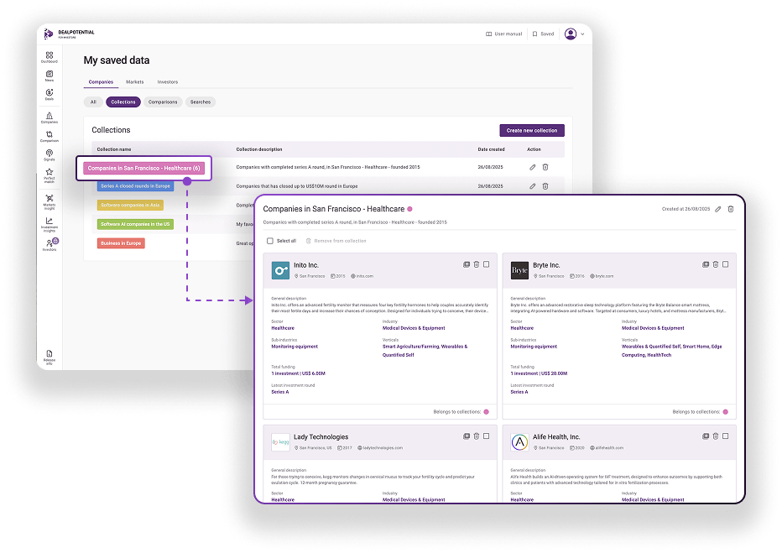Open the ladytechnologies.com website link
Screen dimensions: 782x553
click(380, 448)
